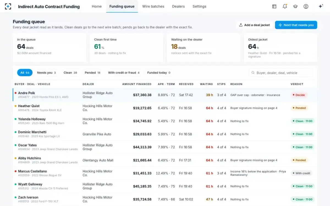
Task: Click the 47 h waiting value
Action: point(210,199)
